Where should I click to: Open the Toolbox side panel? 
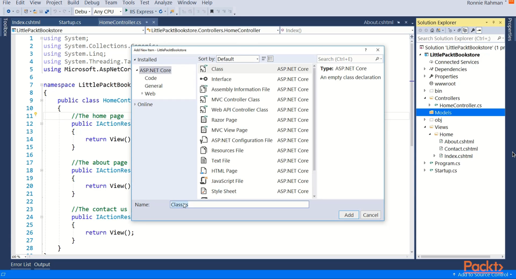coord(5,27)
